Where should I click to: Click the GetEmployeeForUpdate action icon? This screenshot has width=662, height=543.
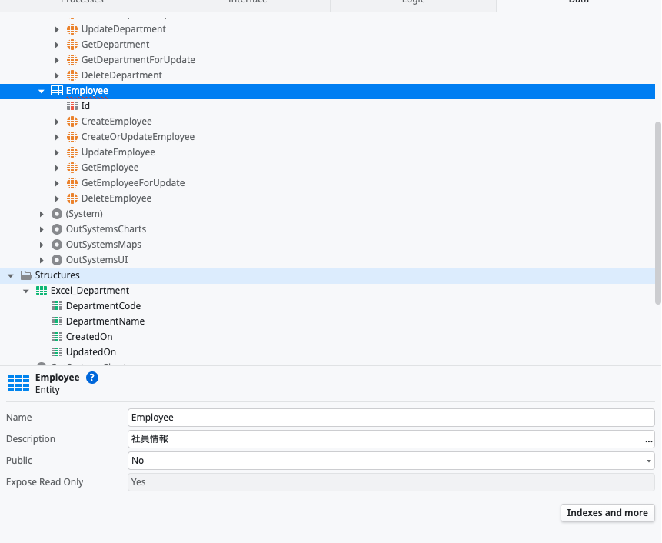(x=72, y=183)
